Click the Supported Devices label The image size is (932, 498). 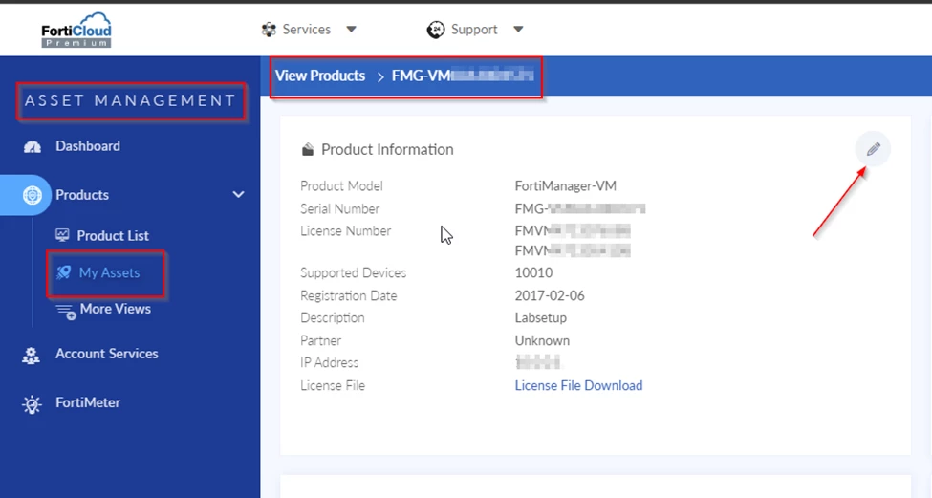point(353,272)
